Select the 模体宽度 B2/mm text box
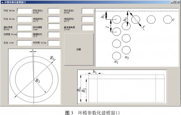 (x=24, y=28)
